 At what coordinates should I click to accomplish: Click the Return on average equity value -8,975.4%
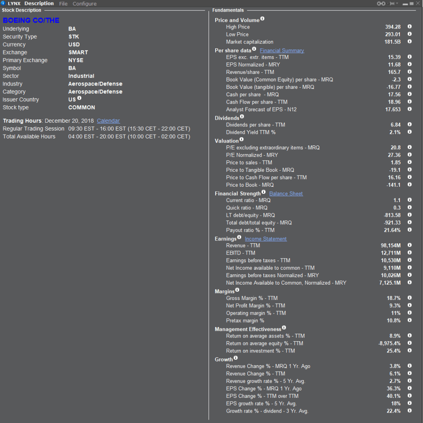390,343
